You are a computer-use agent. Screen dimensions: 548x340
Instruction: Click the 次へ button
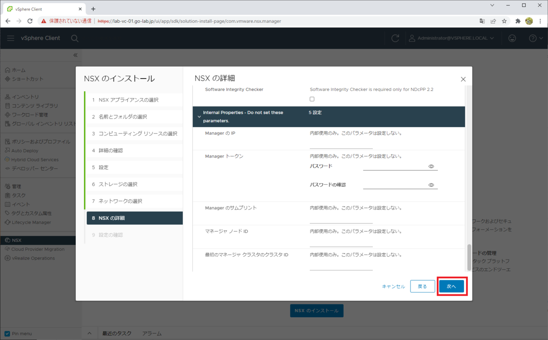[452, 286]
